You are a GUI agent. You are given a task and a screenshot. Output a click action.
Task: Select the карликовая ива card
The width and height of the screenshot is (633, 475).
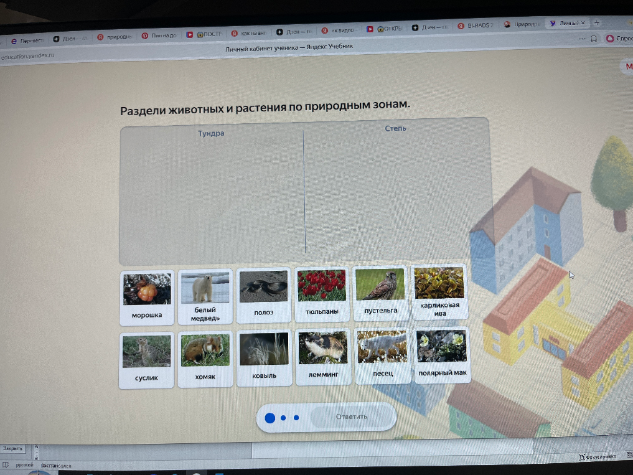[439, 292]
